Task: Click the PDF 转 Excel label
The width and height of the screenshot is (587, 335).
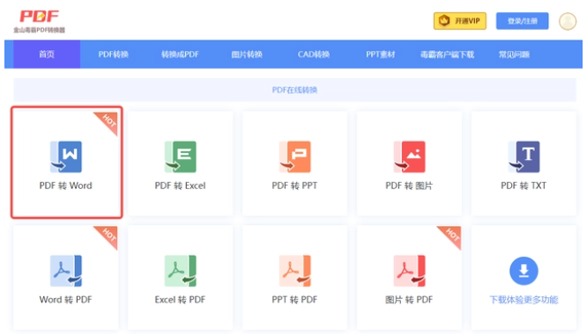Action: tap(181, 186)
